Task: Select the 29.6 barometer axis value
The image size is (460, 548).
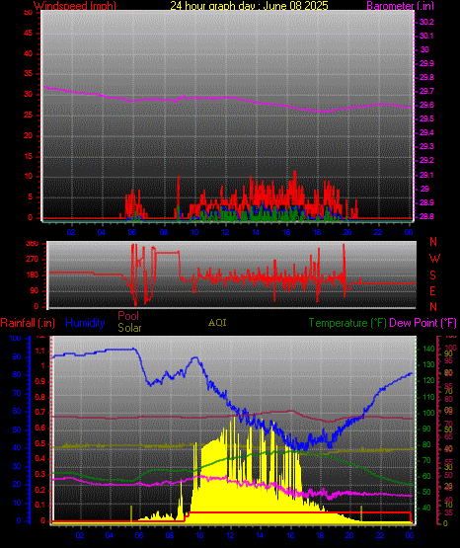Action: point(426,106)
